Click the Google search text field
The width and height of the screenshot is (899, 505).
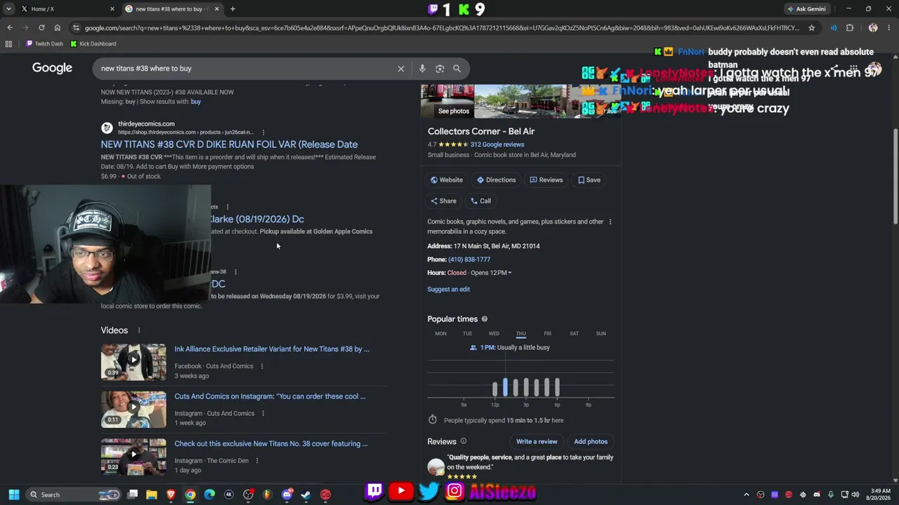pyautogui.click(x=246, y=69)
